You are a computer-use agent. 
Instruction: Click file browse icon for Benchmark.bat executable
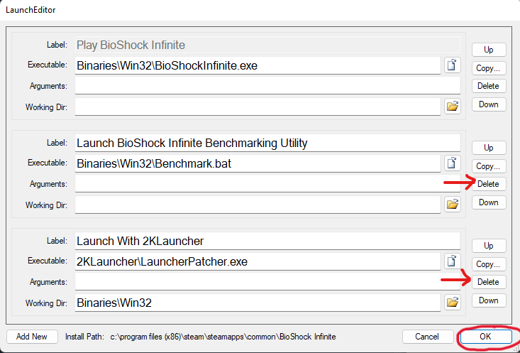pos(452,163)
